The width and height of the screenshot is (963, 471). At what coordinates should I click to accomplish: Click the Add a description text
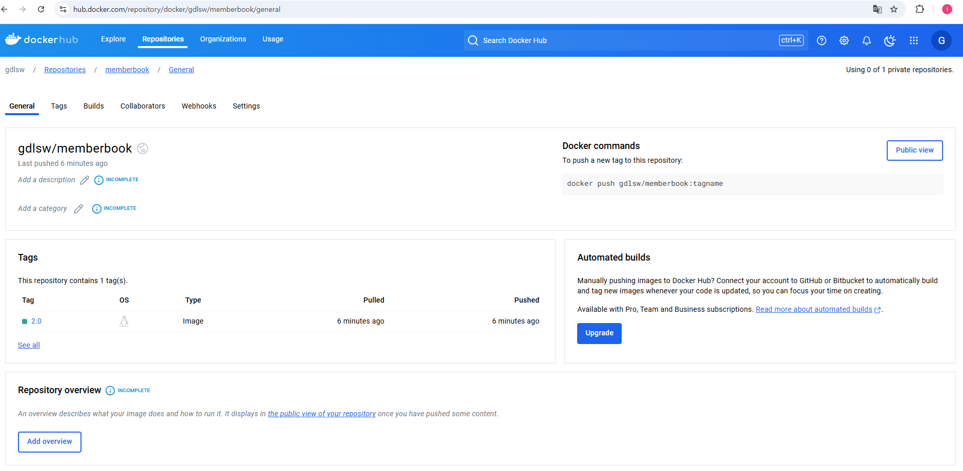47,180
